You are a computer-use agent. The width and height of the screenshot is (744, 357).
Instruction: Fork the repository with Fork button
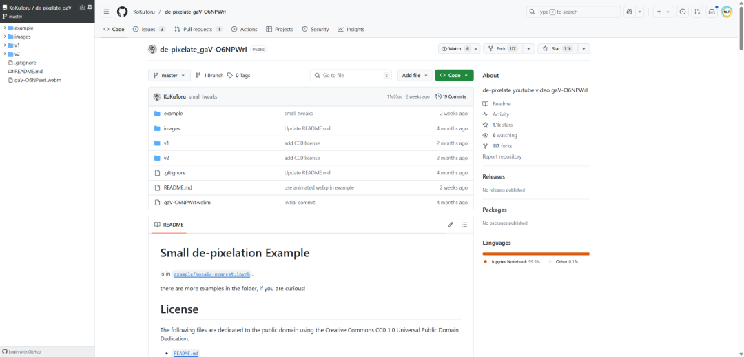pos(504,49)
